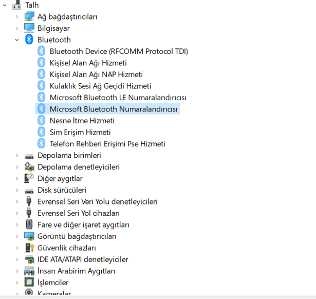Image resolution: width=316 pixels, height=299 pixels.
Task: Click icon beside Sim Erişim Hizmeti
Action: pos(41,132)
